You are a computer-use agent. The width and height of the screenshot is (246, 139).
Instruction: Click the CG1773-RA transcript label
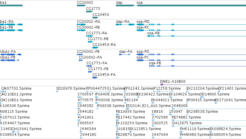97,33
